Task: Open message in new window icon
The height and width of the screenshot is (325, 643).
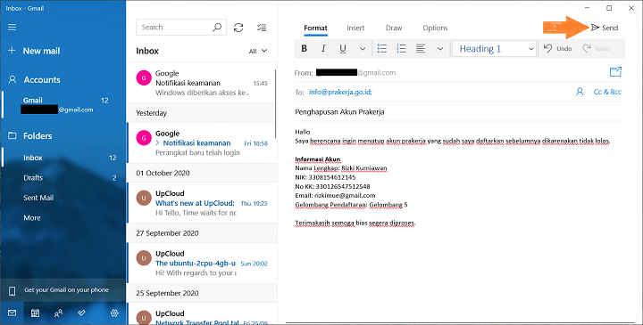Action: tap(615, 72)
